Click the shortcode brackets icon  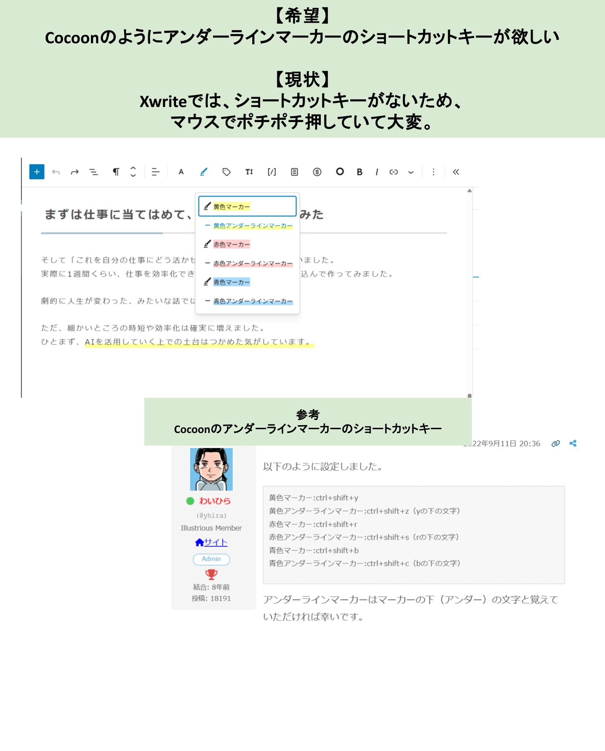(x=272, y=172)
